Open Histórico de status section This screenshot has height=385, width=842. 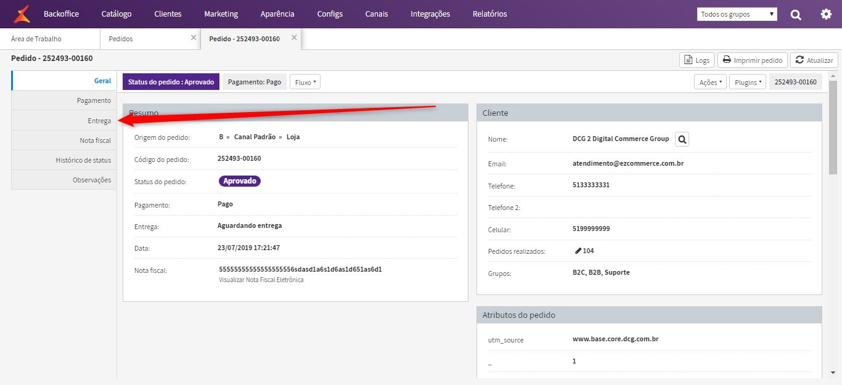coord(64,160)
